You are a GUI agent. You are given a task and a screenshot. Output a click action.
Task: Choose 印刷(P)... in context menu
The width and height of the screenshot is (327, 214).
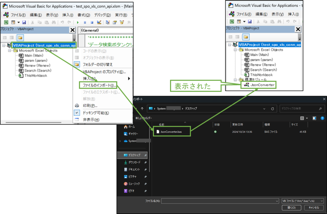coord(90,106)
